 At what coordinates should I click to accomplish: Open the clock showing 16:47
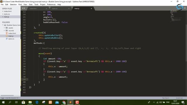click(x=175, y=102)
